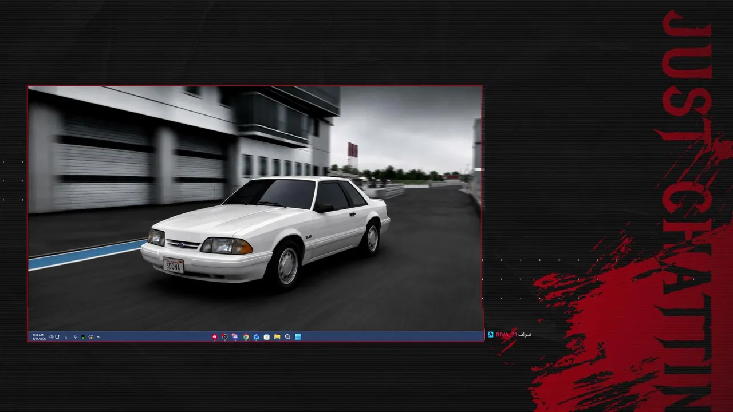Open Microsoft Store from the taskbar

(267, 337)
